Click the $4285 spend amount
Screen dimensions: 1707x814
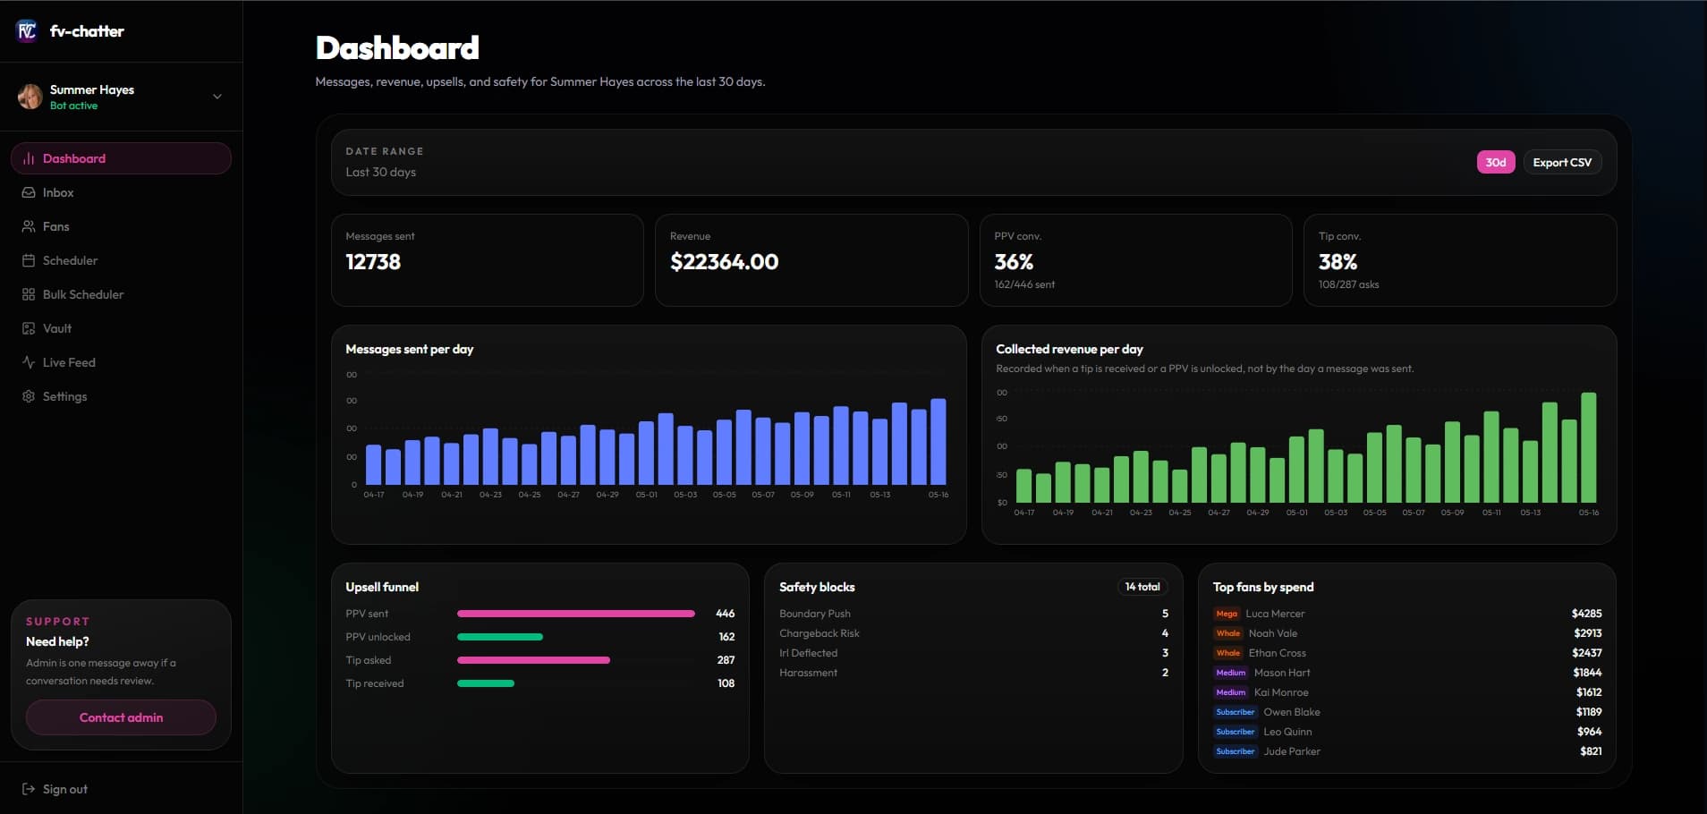(x=1586, y=614)
